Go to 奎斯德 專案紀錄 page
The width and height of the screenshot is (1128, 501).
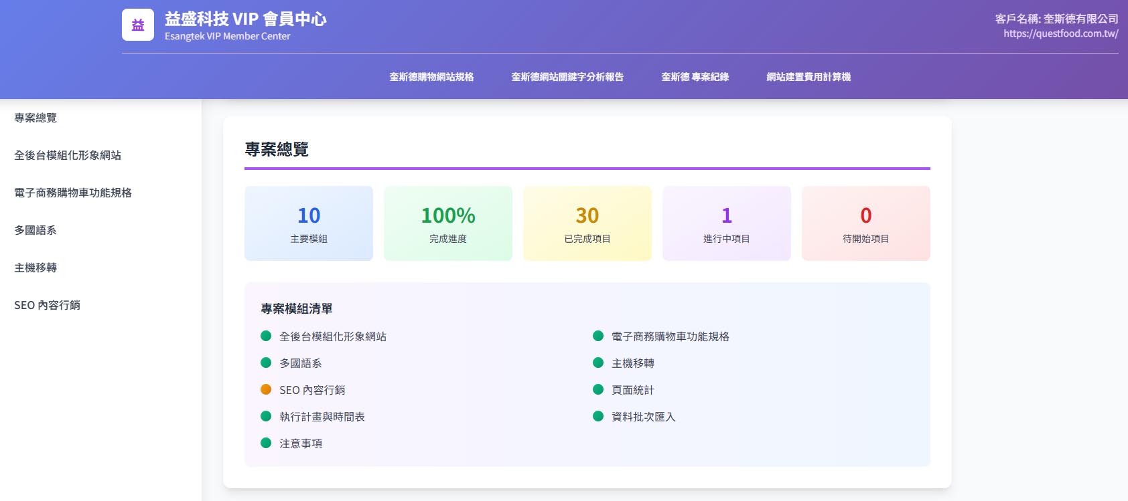(695, 77)
